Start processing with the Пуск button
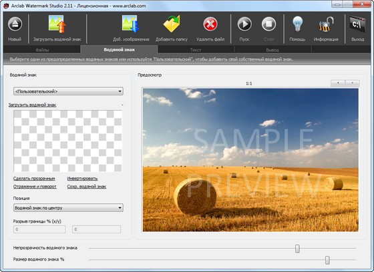This screenshot has height=272, width=374. coord(244,24)
